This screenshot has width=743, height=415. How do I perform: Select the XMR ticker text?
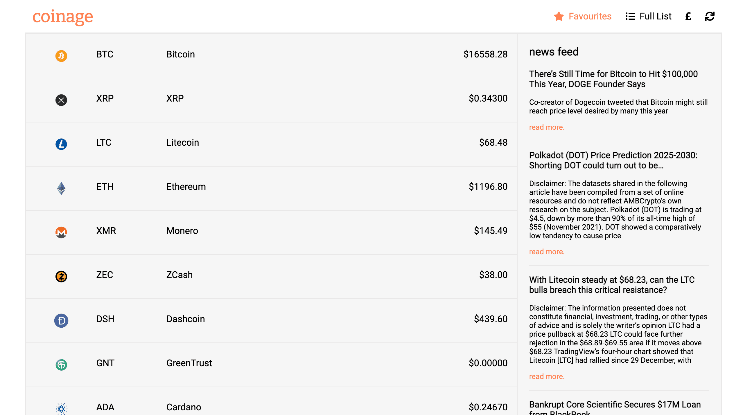pos(106,231)
